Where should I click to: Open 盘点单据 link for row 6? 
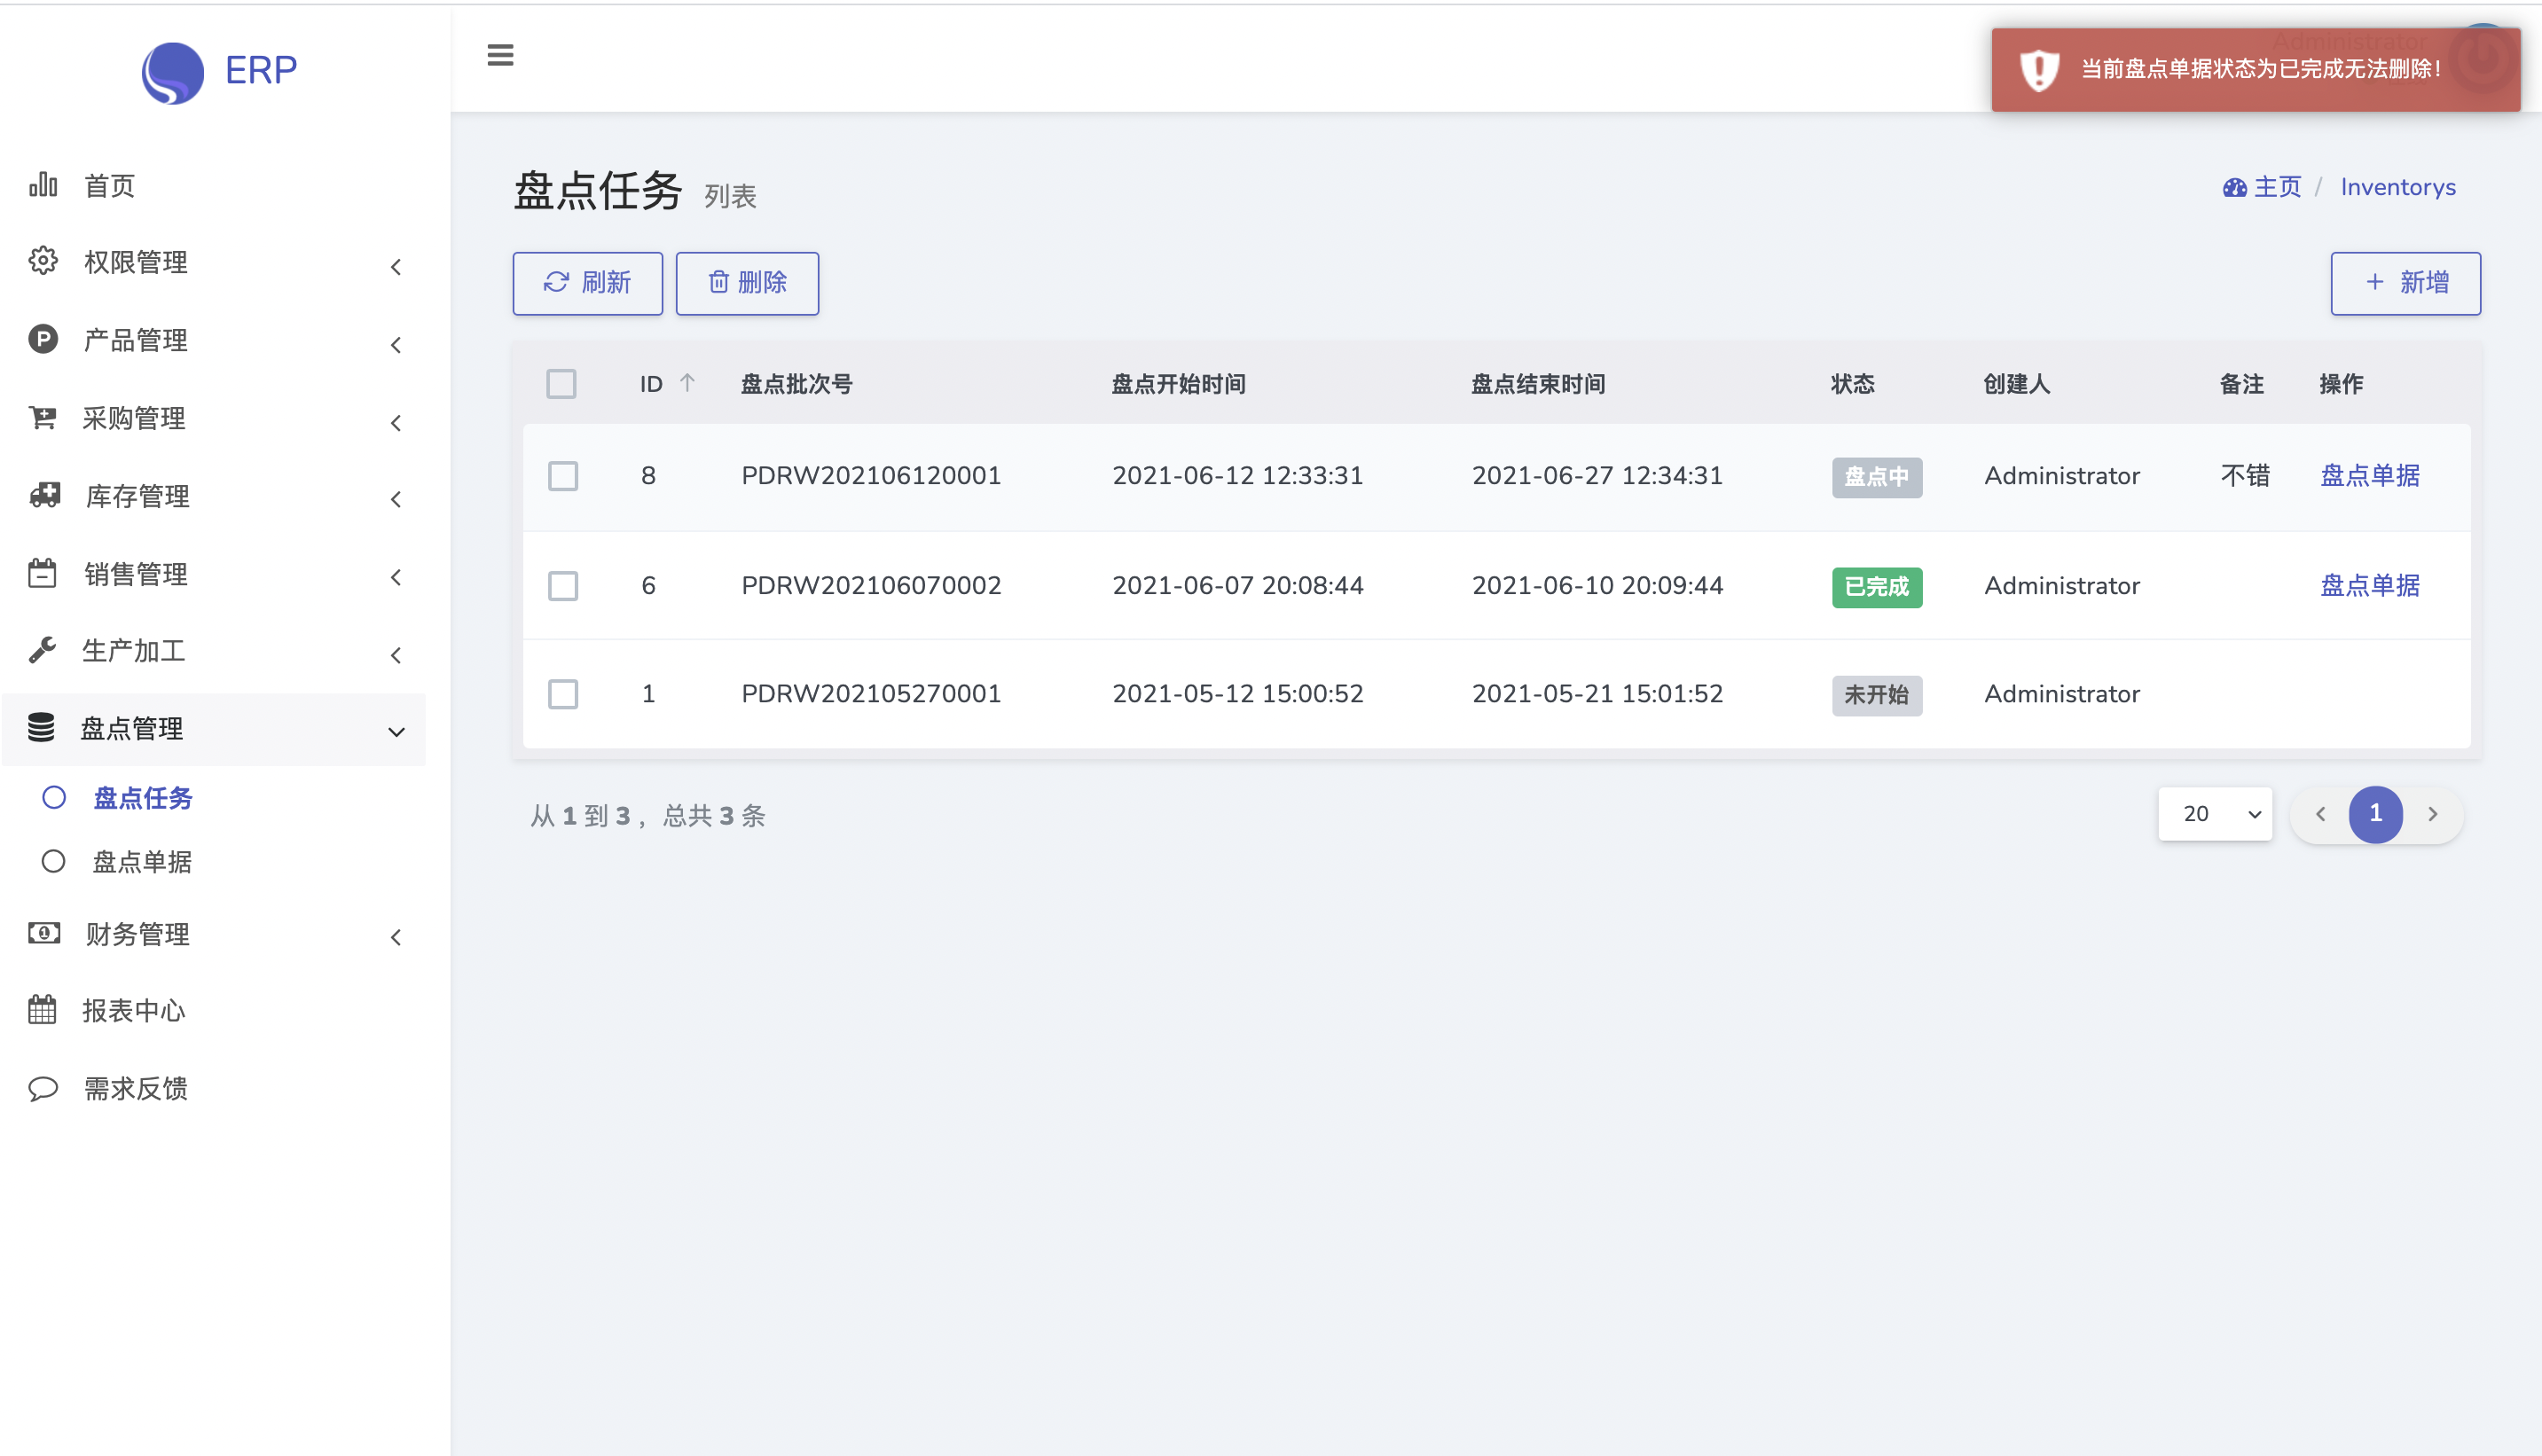2369,586
